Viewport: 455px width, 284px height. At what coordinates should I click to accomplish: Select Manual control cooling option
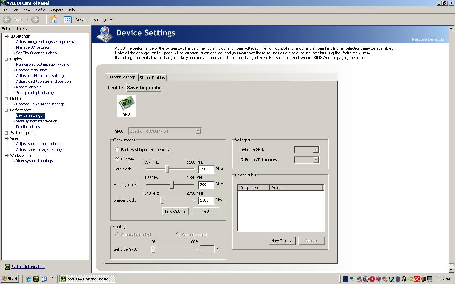coord(178,234)
